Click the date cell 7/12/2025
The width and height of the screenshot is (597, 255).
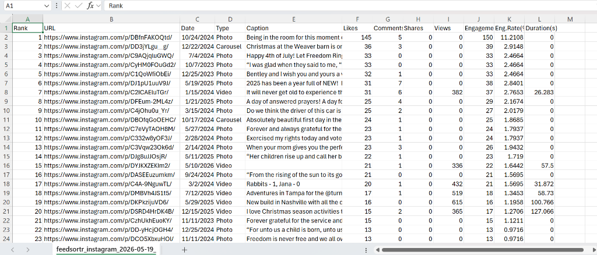coord(197,193)
